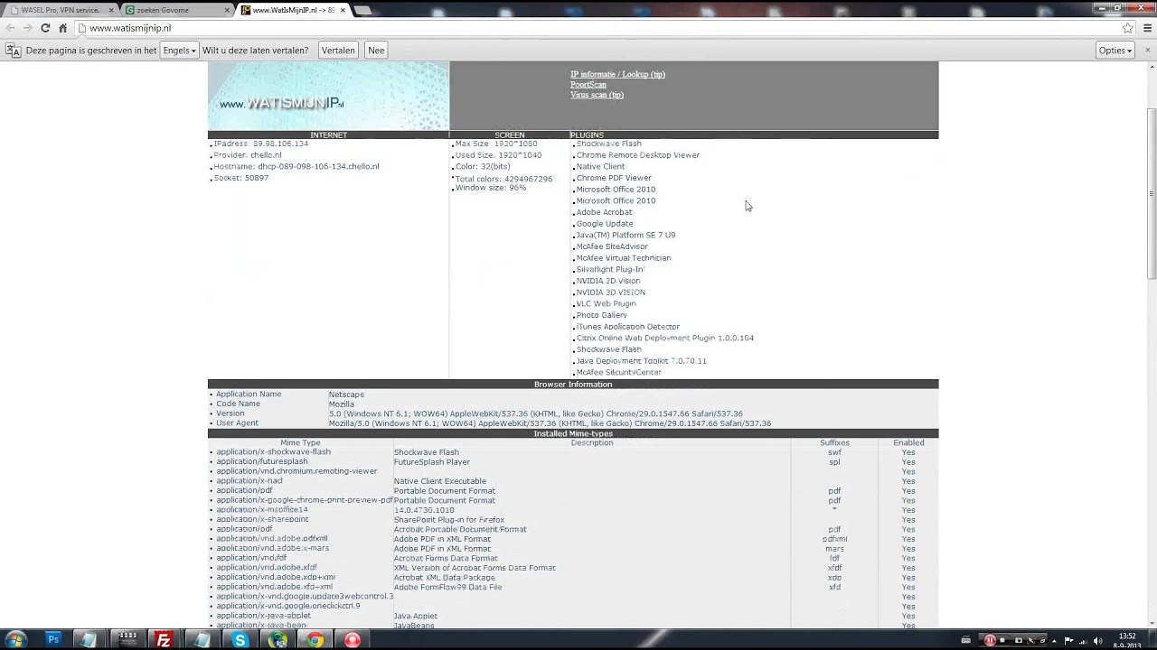
Task: Click the red pause recording tray icon
Action: tap(990, 640)
